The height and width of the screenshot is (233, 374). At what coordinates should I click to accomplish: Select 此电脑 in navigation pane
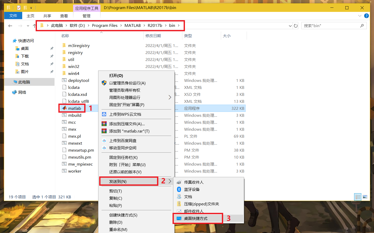(24, 82)
